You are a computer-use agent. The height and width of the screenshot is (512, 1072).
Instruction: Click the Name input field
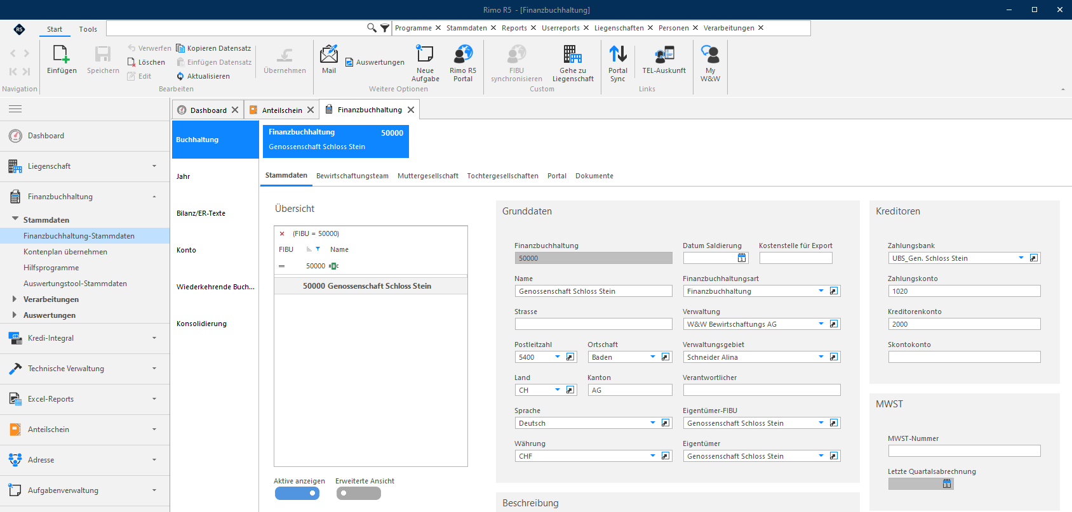[x=593, y=291]
